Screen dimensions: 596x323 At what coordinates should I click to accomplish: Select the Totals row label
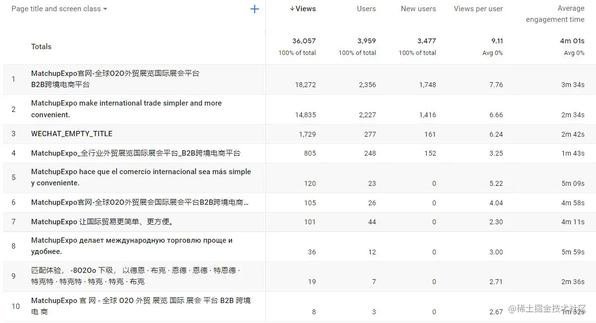41,47
